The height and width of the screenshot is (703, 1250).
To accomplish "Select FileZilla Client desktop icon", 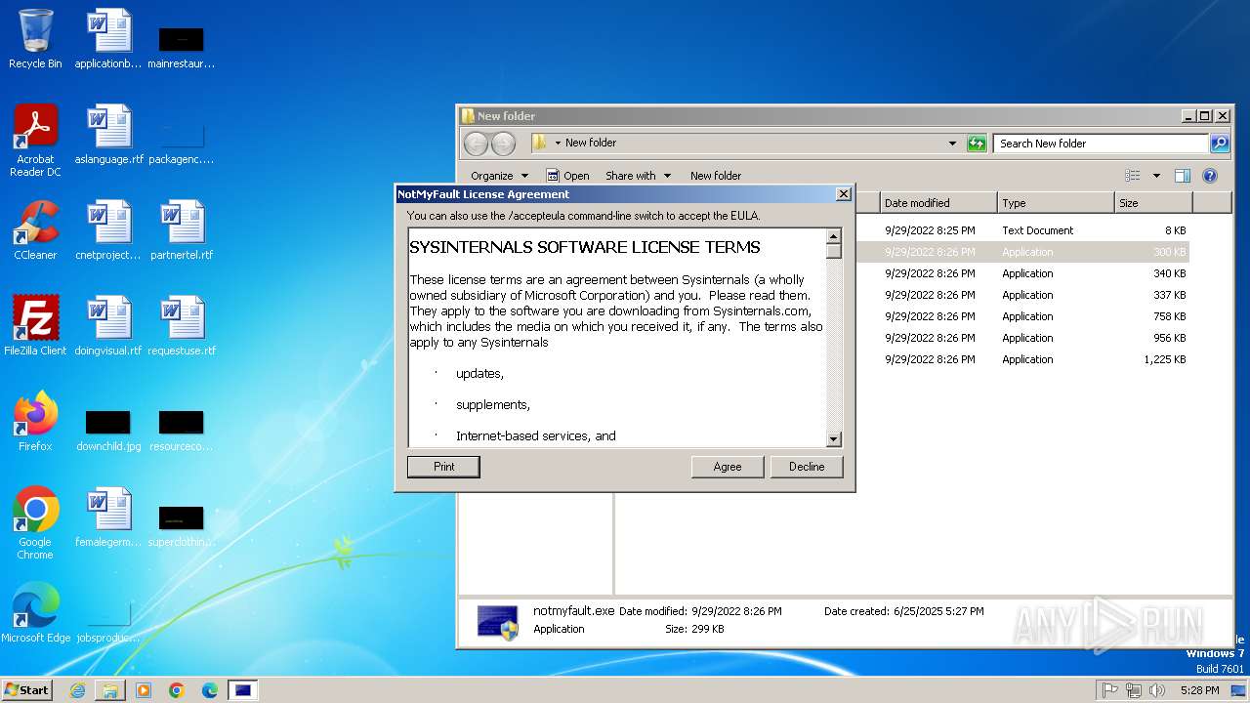I will (35, 326).
